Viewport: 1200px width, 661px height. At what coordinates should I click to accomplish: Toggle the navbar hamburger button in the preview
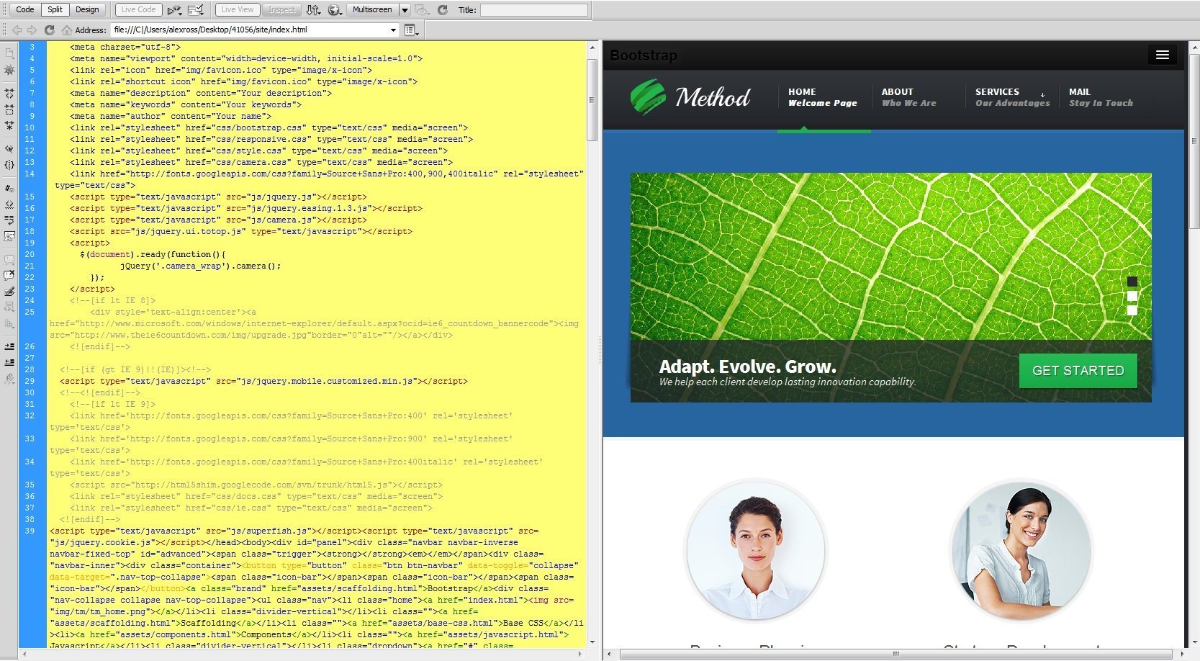click(x=1162, y=55)
